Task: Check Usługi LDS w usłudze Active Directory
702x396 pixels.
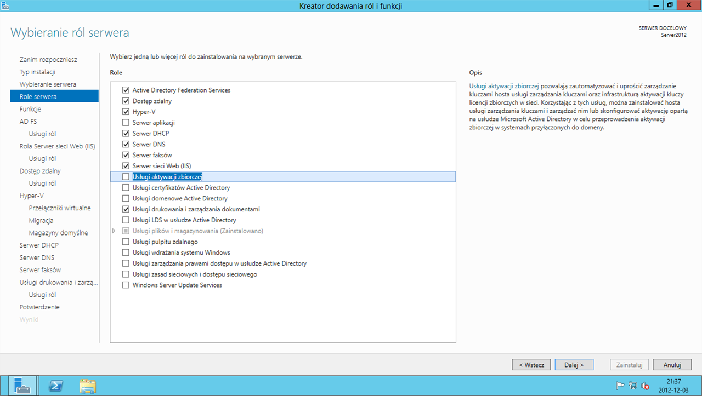Action: [126, 220]
